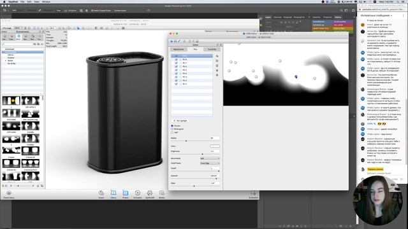Take a Screenshot with bottom-right toolbar icon
The image size is (408, 229).
click(253, 194)
